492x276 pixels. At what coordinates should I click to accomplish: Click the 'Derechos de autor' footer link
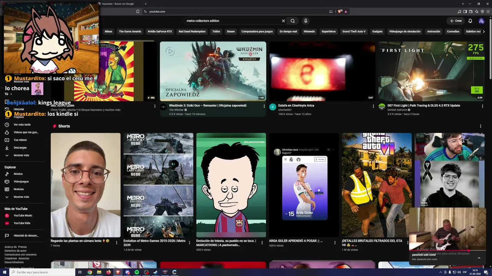[x=16, y=251]
